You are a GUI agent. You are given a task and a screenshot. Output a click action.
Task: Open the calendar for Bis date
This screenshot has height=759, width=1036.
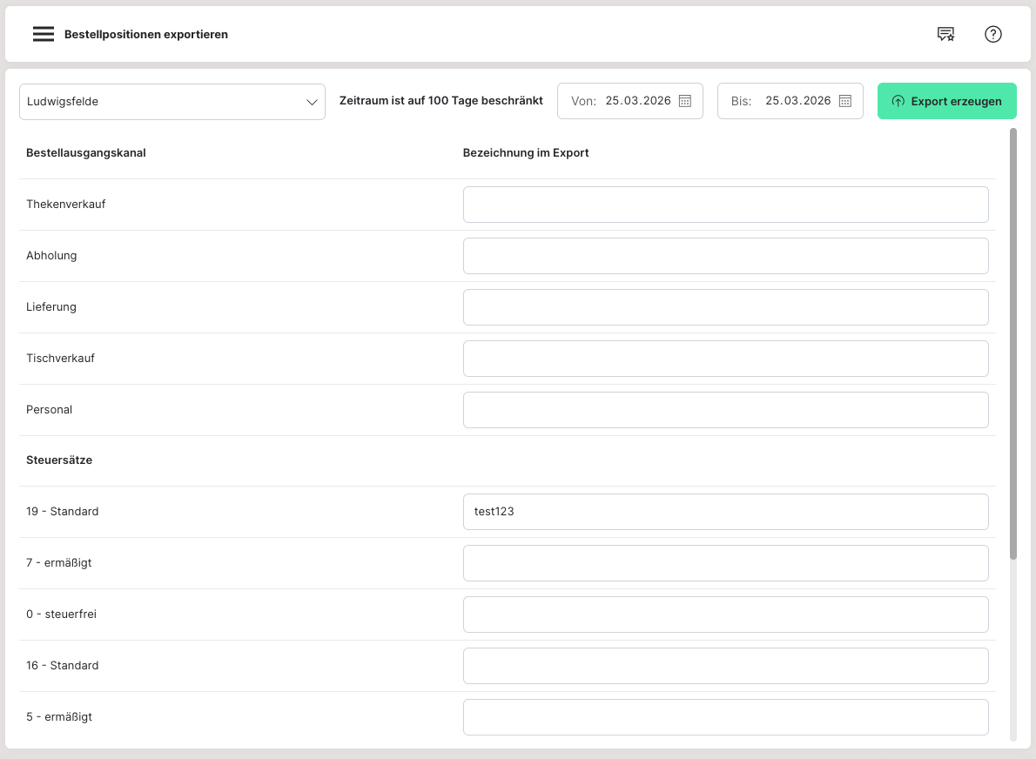click(x=844, y=101)
